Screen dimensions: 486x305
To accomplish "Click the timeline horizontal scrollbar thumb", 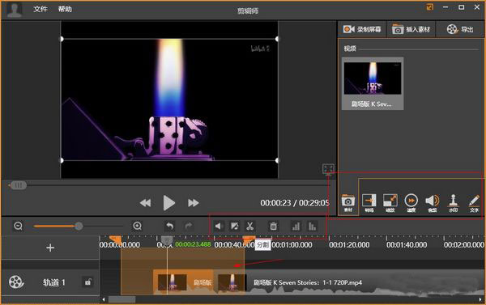I will [122, 299].
